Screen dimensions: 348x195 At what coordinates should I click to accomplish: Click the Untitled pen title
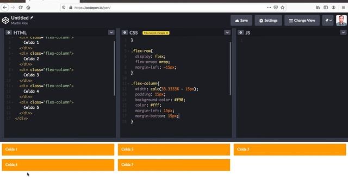coord(20,18)
